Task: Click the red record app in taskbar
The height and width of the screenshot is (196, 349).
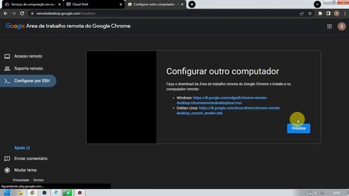Action: [x=80, y=193]
